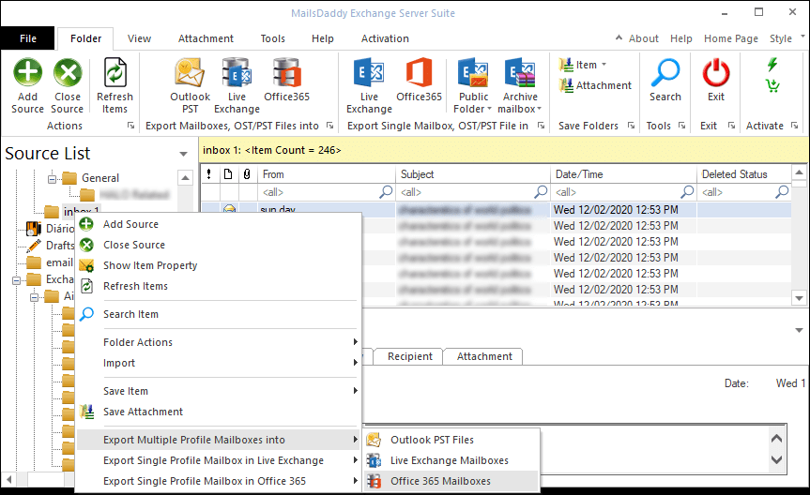Choose Refresh Items from context menu
Image resolution: width=810 pixels, height=495 pixels.
218,286
